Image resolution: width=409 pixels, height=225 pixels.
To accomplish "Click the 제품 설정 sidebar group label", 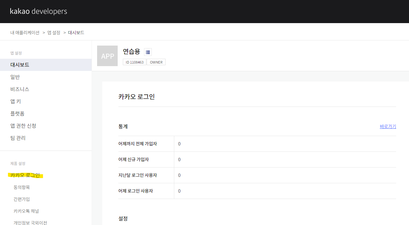I will pyautogui.click(x=18, y=163).
